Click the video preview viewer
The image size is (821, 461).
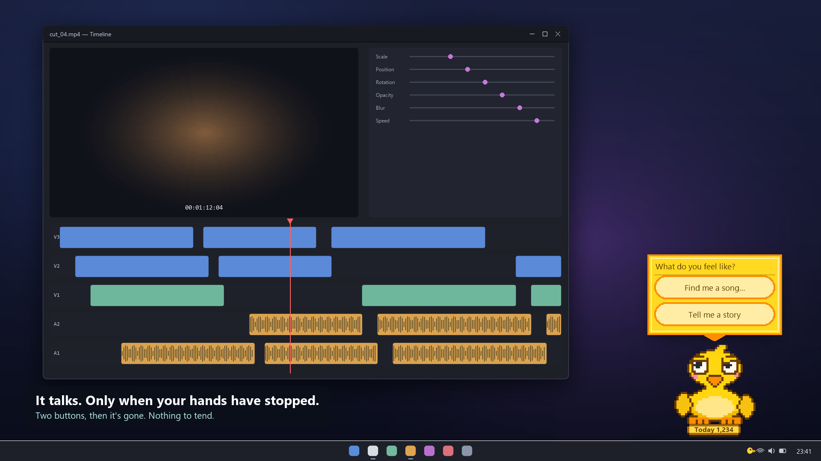pyautogui.click(x=204, y=132)
